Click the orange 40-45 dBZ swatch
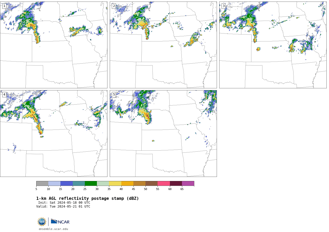 (127, 184)
